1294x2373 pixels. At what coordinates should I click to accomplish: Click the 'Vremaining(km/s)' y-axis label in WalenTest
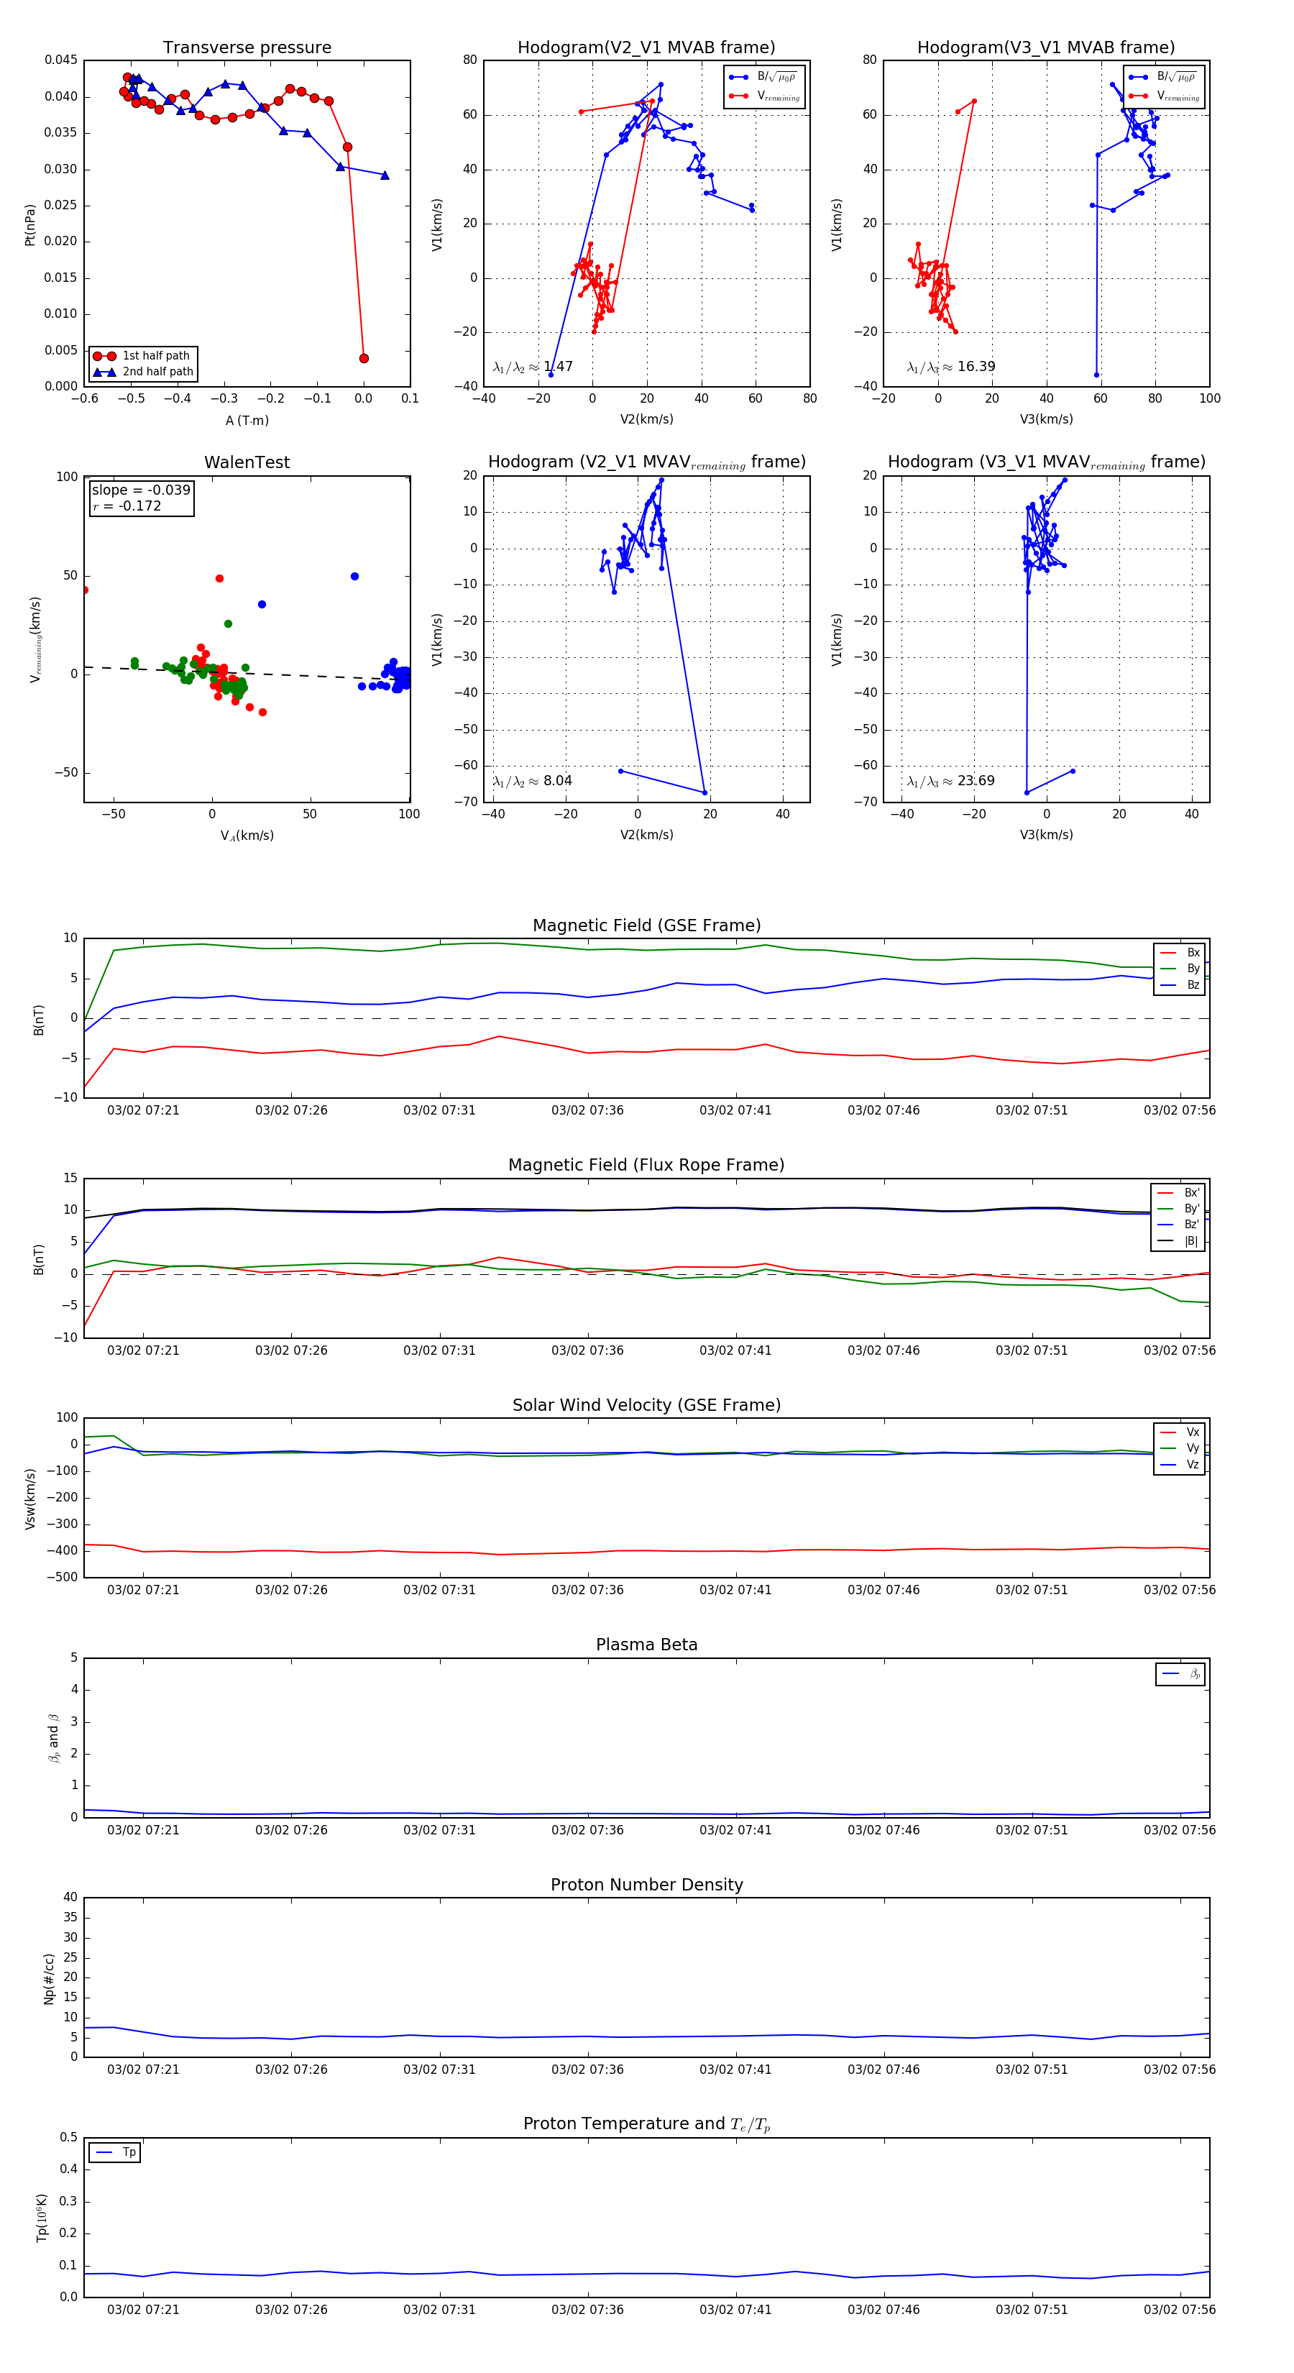[35, 639]
